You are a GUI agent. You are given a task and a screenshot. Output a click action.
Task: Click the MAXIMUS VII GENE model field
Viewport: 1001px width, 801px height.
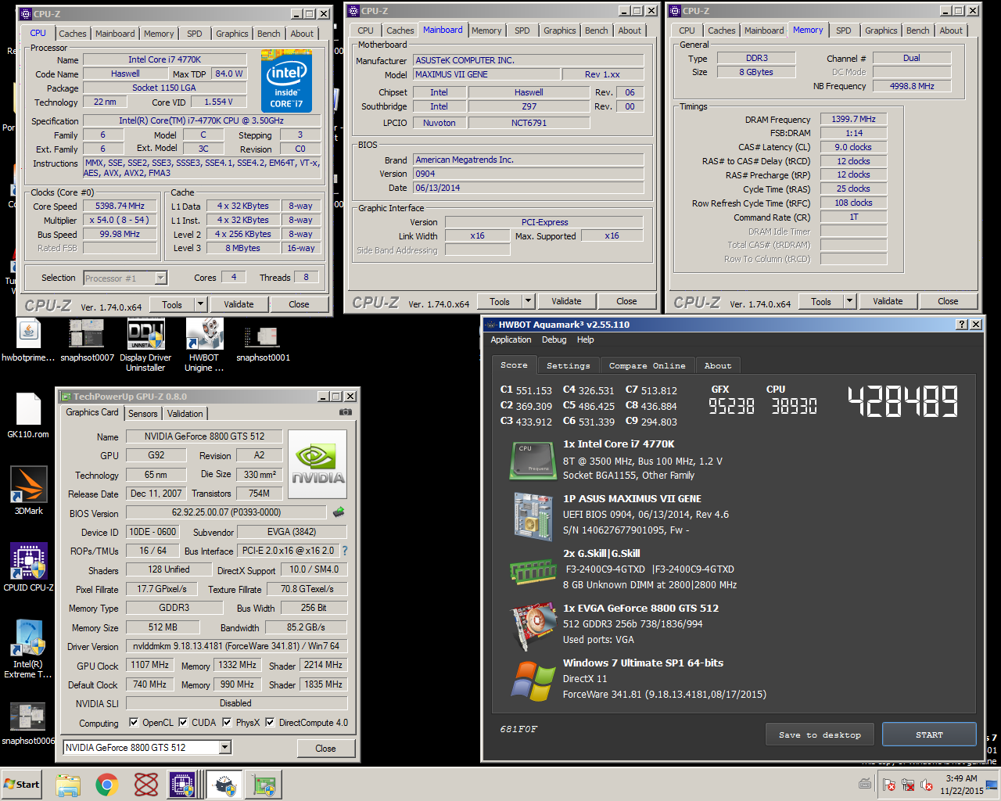(486, 74)
